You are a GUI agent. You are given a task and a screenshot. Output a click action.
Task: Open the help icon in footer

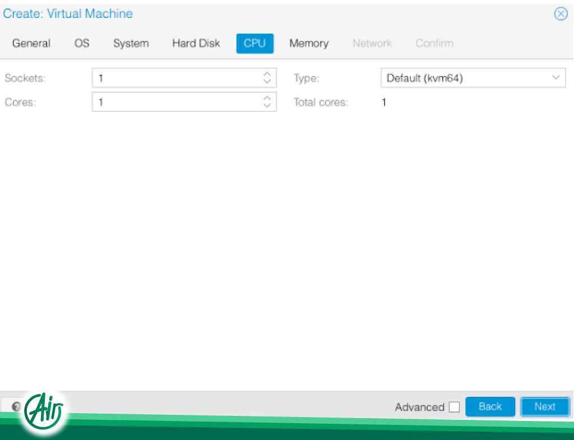[x=16, y=406]
